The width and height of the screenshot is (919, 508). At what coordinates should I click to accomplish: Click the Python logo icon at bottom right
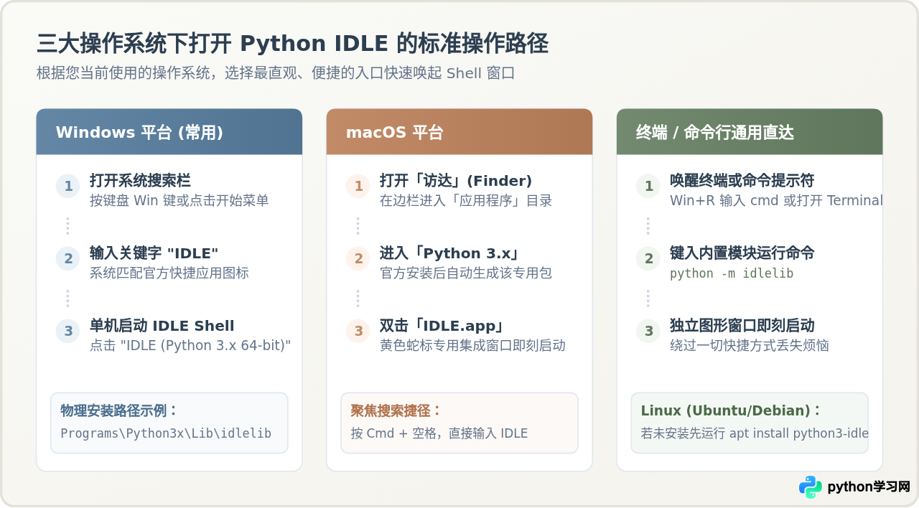pyautogui.click(x=811, y=487)
